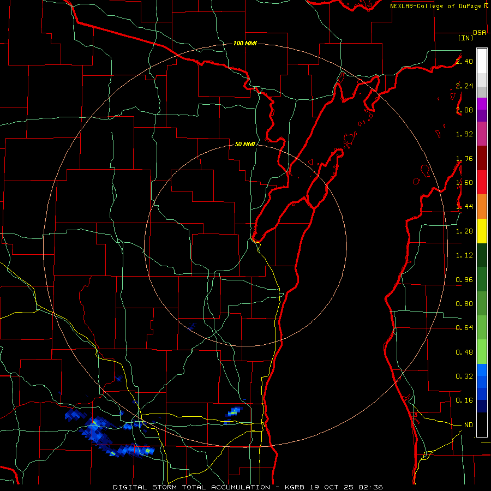This screenshot has width=491, height=491.
Task: Select the bright magenta legend swatch
Action: [x=482, y=104]
